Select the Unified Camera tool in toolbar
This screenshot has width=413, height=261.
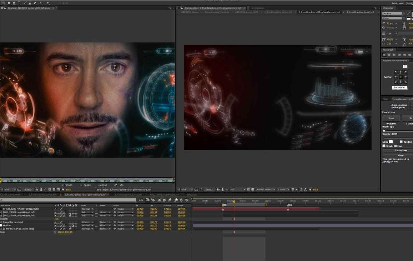pos(3,3)
